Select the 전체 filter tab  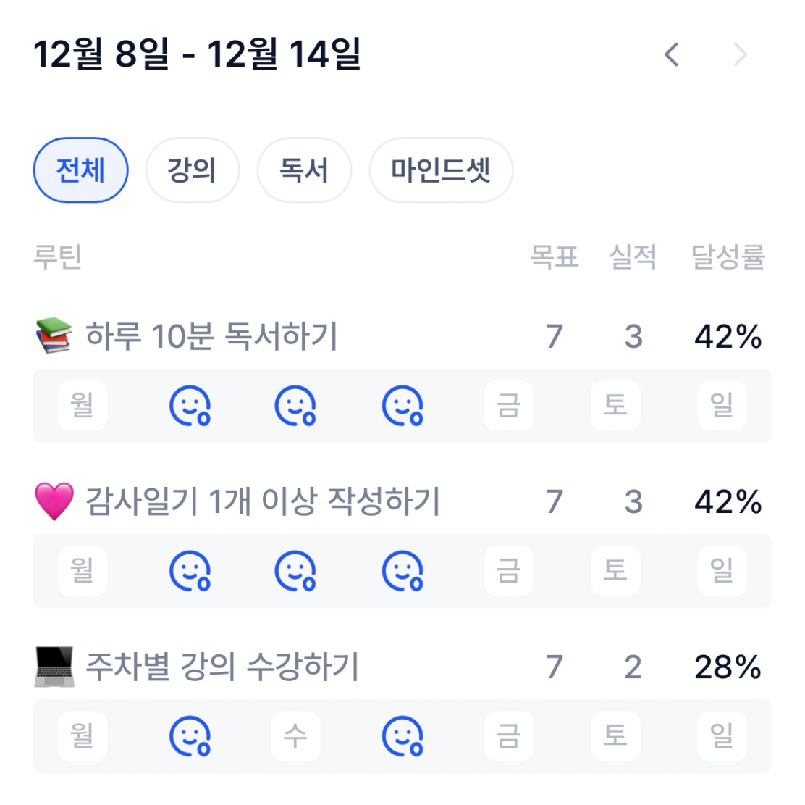81,170
